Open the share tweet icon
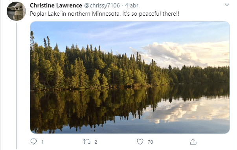Screen dimensions: 237x150 coord(193,142)
